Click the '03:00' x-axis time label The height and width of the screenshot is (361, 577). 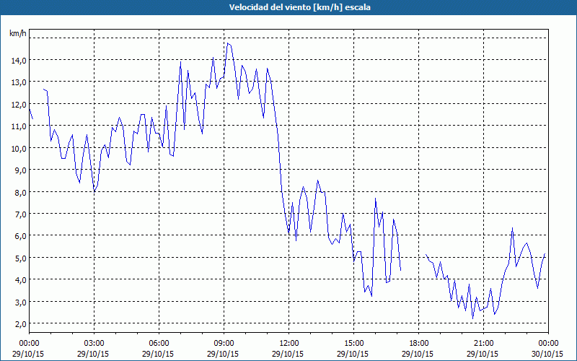(94, 344)
